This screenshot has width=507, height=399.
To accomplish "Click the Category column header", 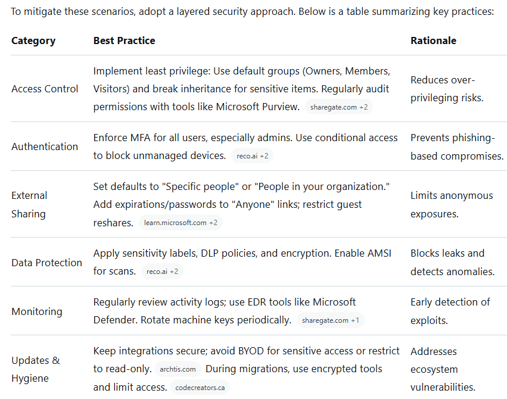I will coord(33,41).
